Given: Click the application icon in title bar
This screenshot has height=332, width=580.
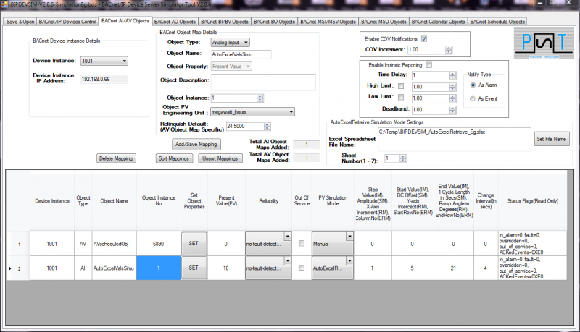Looking at the screenshot, I should pos(4,4).
